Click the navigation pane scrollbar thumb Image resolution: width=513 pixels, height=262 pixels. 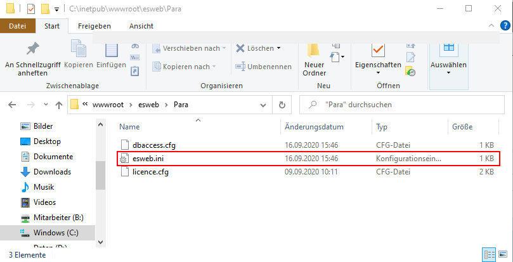tap(101, 175)
